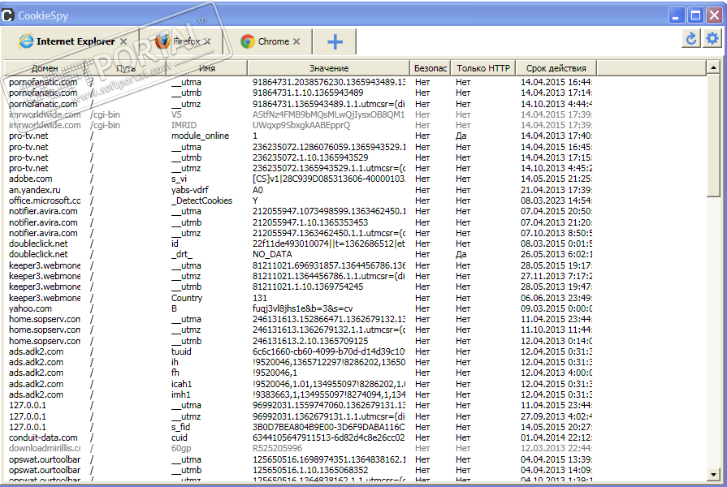Switch to the Firefox tab

(x=182, y=41)
